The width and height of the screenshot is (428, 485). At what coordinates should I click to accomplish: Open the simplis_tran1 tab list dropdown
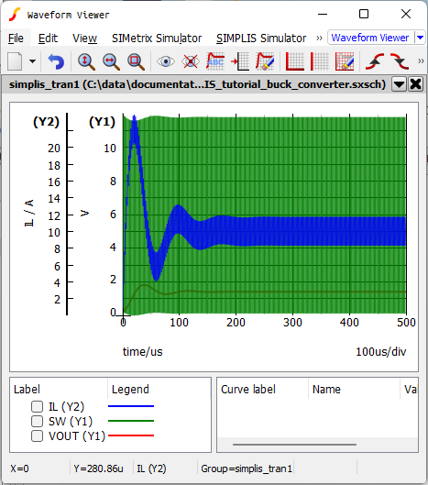tap(399, 84)
